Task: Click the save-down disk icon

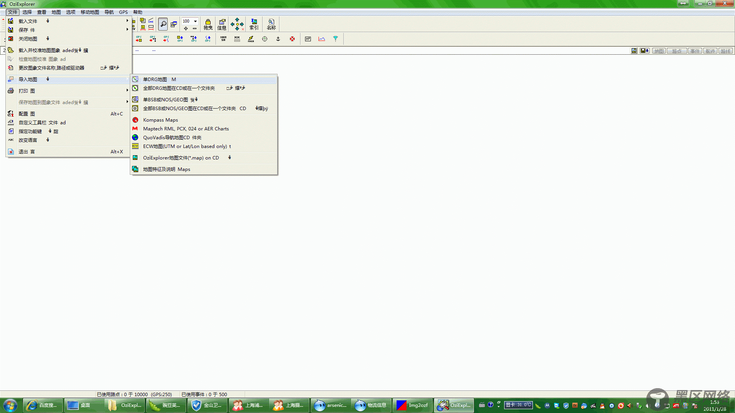Action: [645, 51]
